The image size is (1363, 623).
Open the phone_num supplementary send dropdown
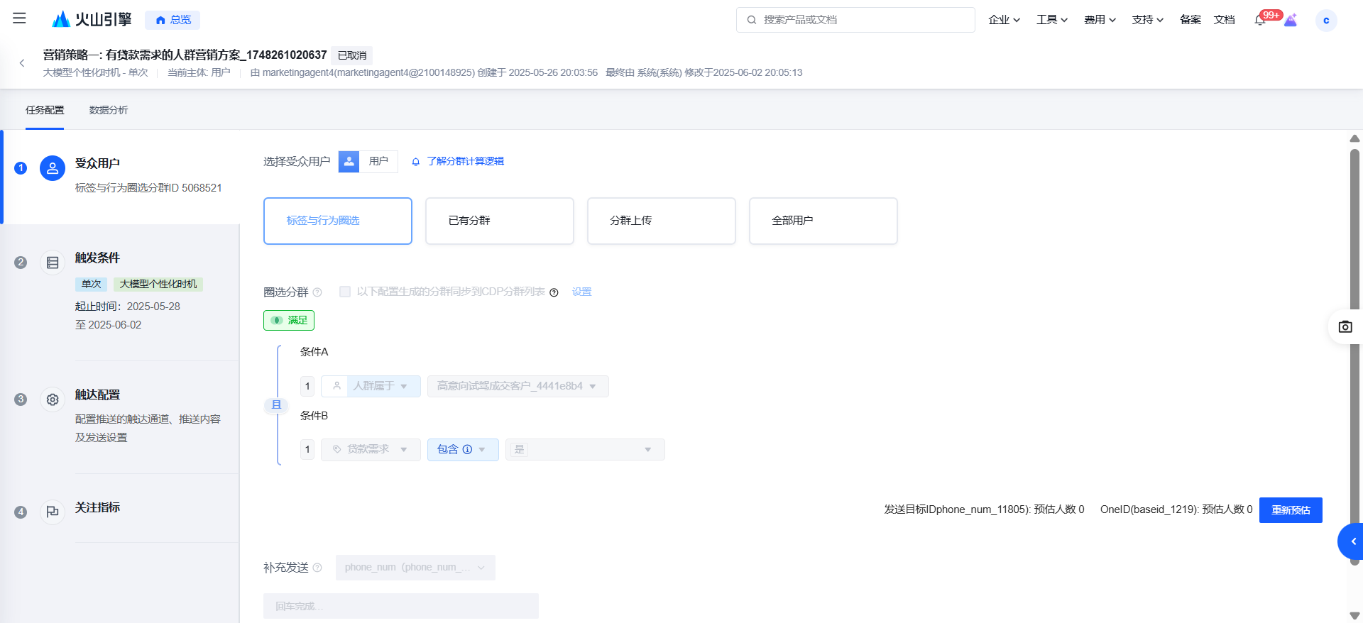point(415,568)
